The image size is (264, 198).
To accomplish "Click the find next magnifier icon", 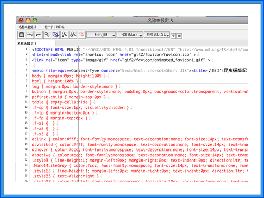I will (73, 35).
